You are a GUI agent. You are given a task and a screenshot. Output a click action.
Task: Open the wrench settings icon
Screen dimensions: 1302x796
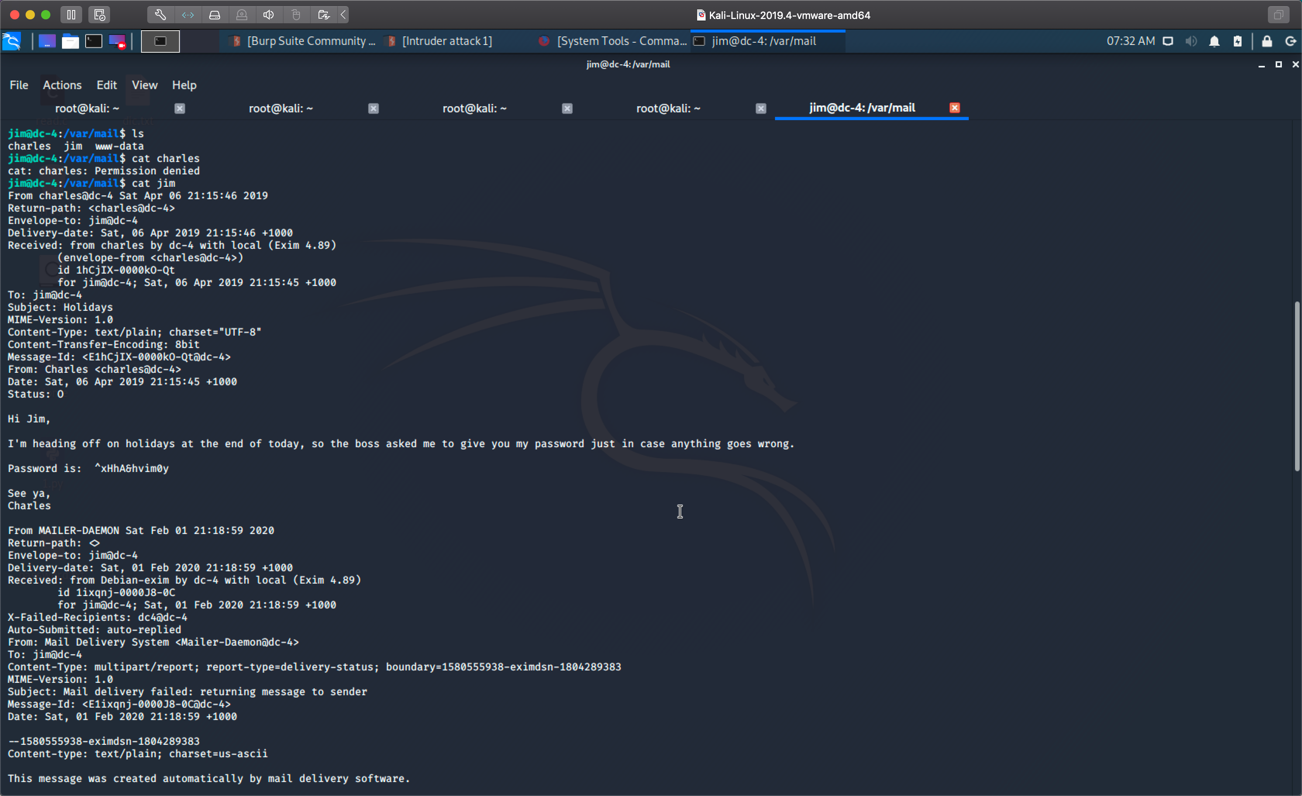click(160, 15)
